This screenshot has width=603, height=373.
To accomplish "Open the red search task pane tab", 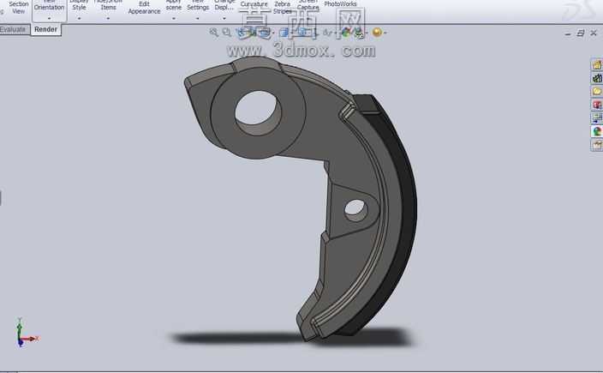I will coord(597,105).
